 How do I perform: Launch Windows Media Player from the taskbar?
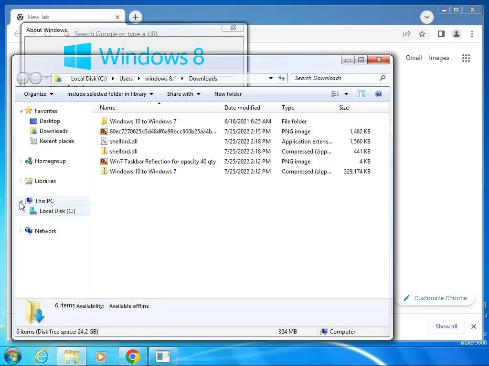[101, 356]
